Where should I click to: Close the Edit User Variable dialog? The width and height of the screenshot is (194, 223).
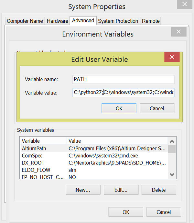click(x=172, y=57)
